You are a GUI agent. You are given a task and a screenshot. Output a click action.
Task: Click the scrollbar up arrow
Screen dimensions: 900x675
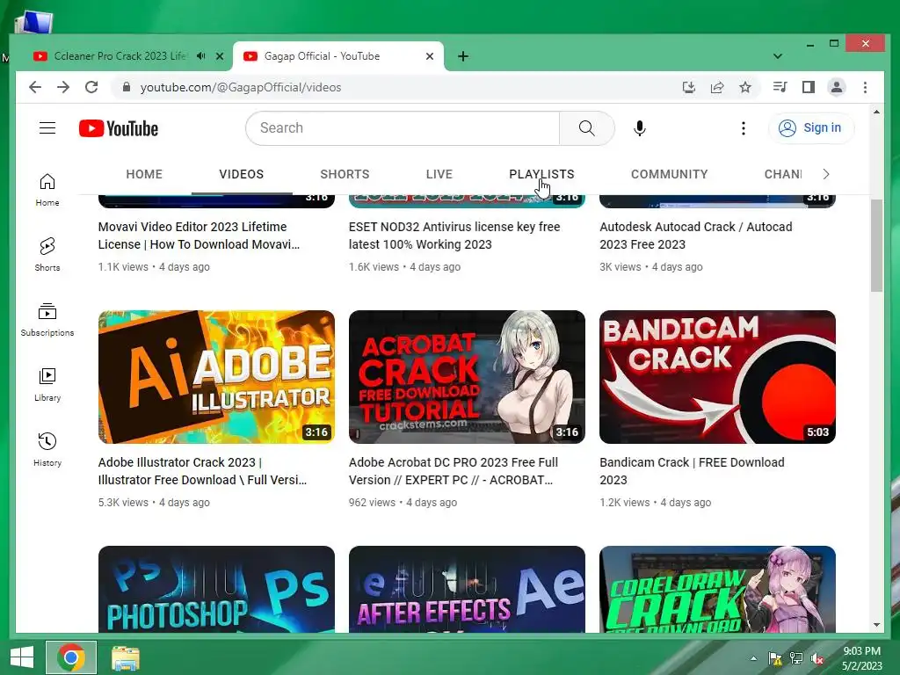(876, 112)
